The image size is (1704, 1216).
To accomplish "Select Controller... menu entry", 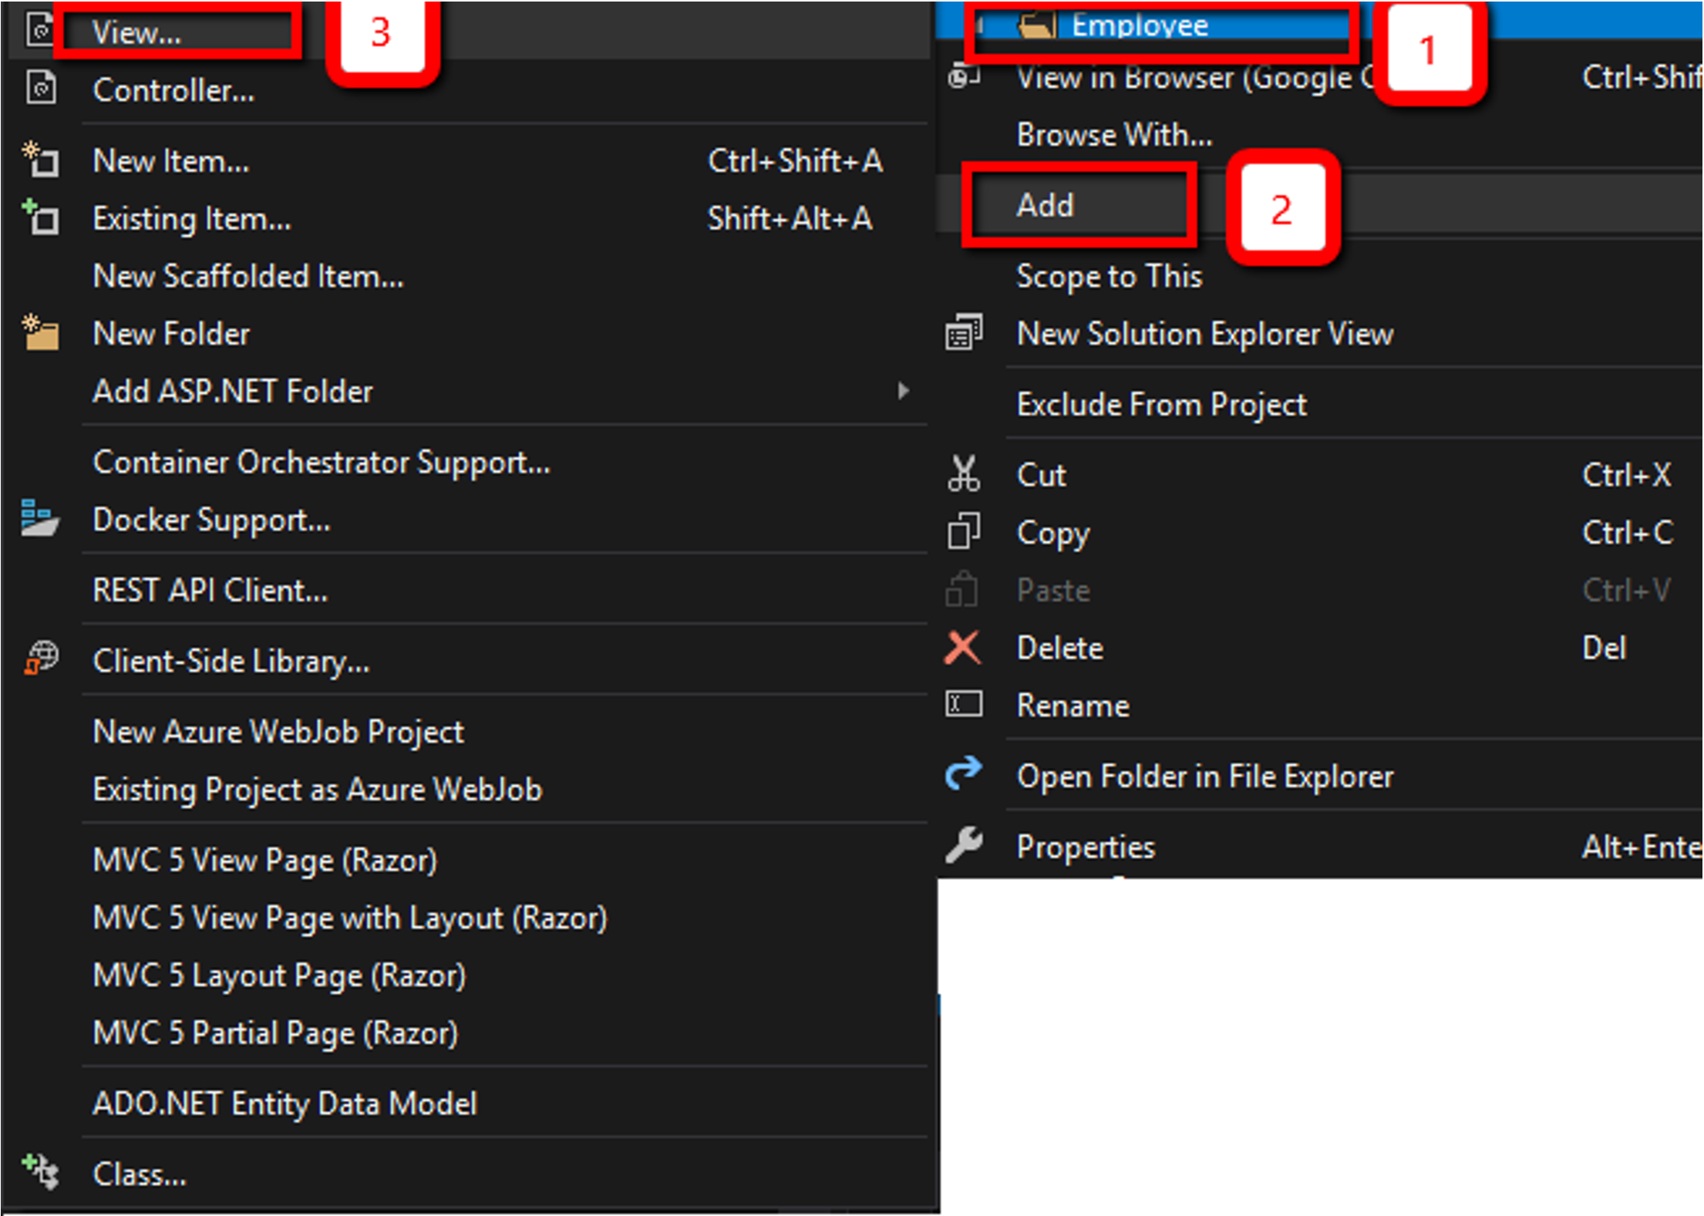I will [x=173, y=91].
